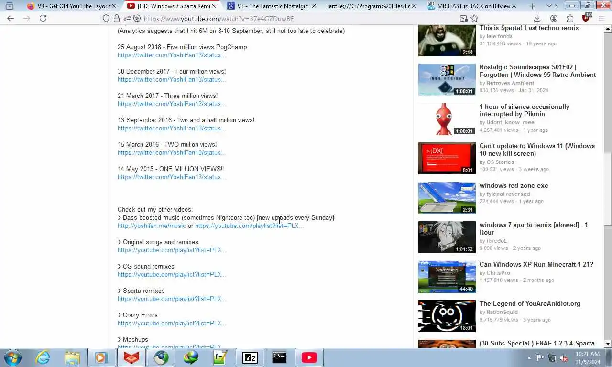Open the TWO million views Twitter link
Screen dimensions: 612x367
172,152
